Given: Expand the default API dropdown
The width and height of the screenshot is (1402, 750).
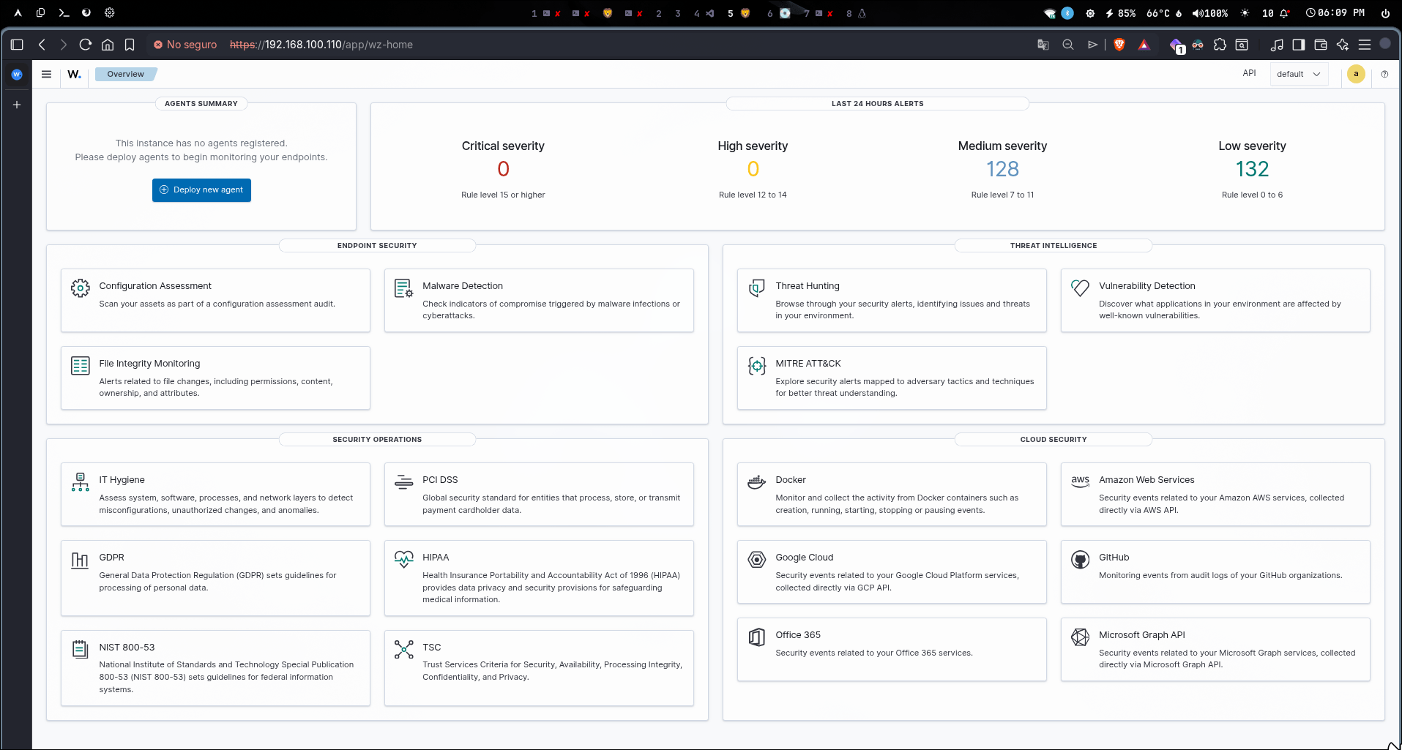Looking at the screenshot, I should point(1299,74).
